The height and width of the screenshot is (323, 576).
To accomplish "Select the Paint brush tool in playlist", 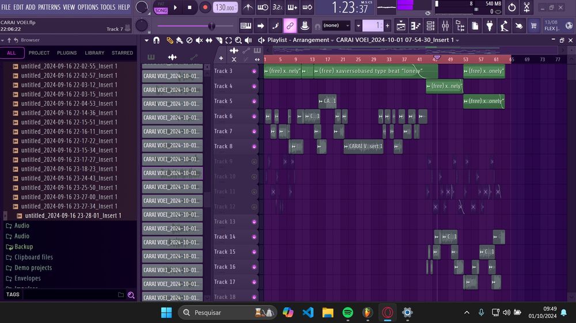I will tap(179, 40).
